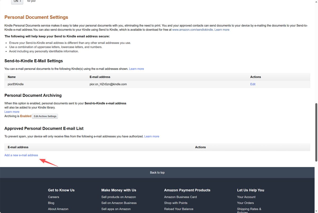318x213 pixels.
Task: Edit pior的Kindle e-mail address
Action: point(253,84)
